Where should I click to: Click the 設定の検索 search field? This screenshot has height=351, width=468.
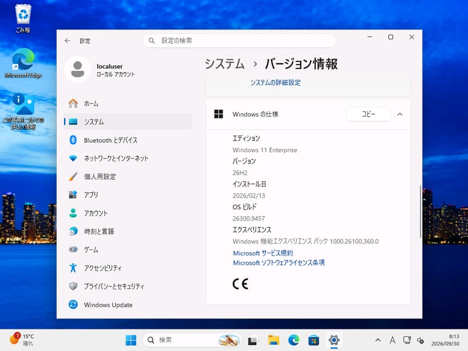(240, 41)
